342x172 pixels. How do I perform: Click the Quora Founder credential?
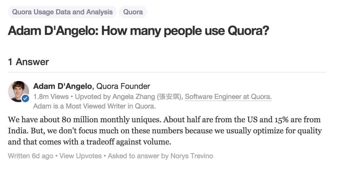click(x=123, y=86)
